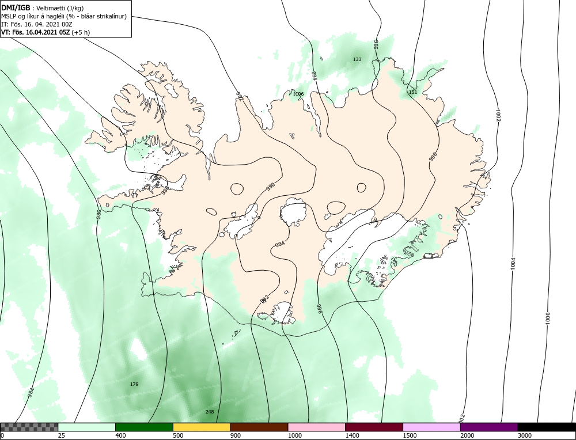576x440 pixels.
Task: Click the legend scale value '900'
Action: click(235, 435)
